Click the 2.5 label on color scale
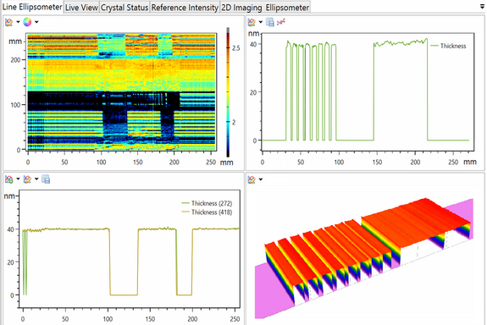Screen dimensions: 487x325 click(235, 48)
